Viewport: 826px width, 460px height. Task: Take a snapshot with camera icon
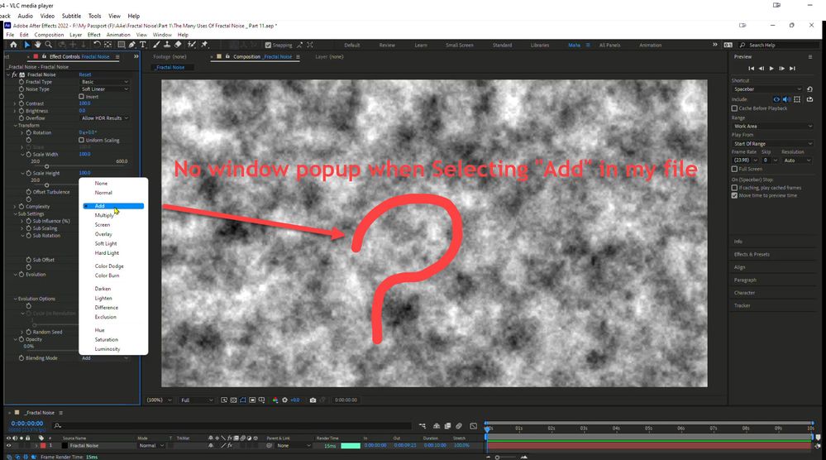tap(313, 400)
